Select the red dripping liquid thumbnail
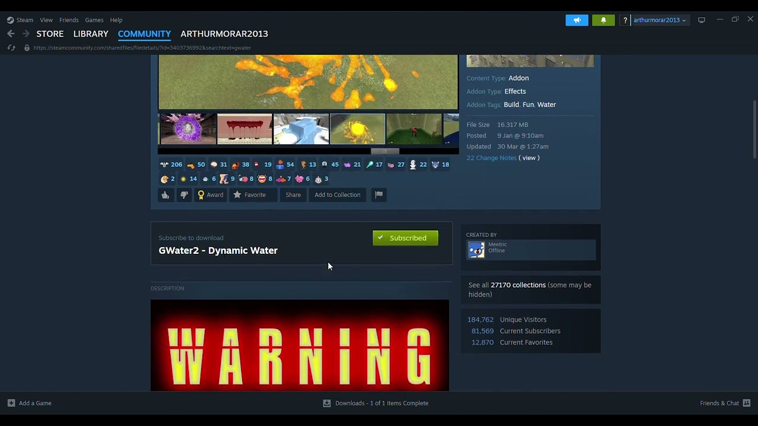 (245, 129)
